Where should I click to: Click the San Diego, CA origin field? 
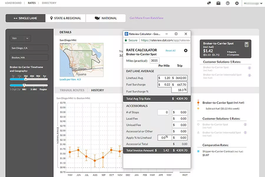coord(29,48)
